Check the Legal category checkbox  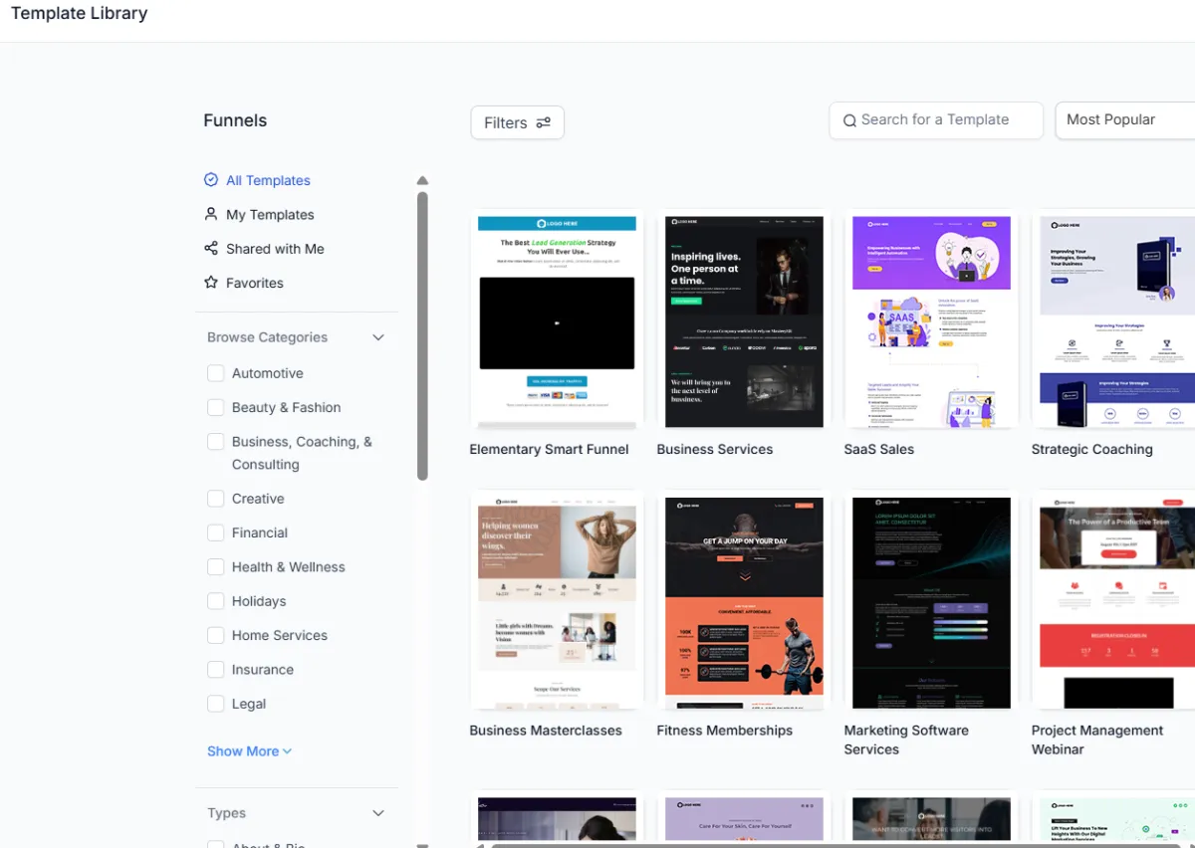click(x=215, y=704)
